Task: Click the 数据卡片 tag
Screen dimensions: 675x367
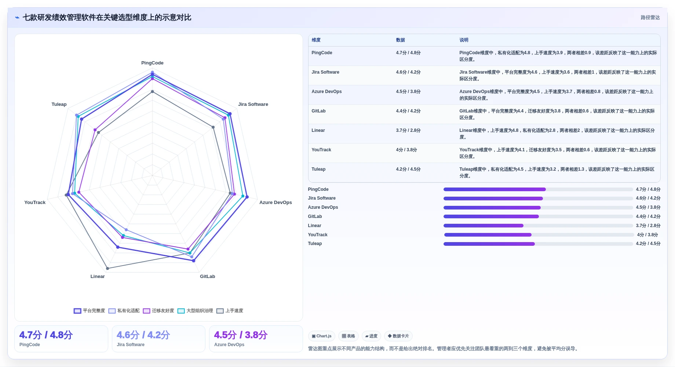Action: click(x=398, y=336)
